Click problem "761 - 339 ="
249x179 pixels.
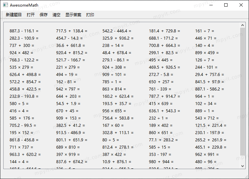(160, 89)
